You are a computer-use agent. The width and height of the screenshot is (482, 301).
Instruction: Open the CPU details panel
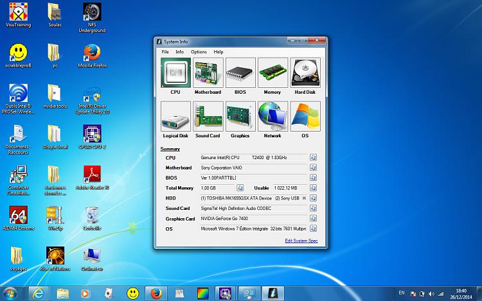click(x=175, y=73)
